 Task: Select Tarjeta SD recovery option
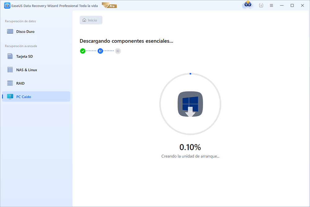click(36, 56)
